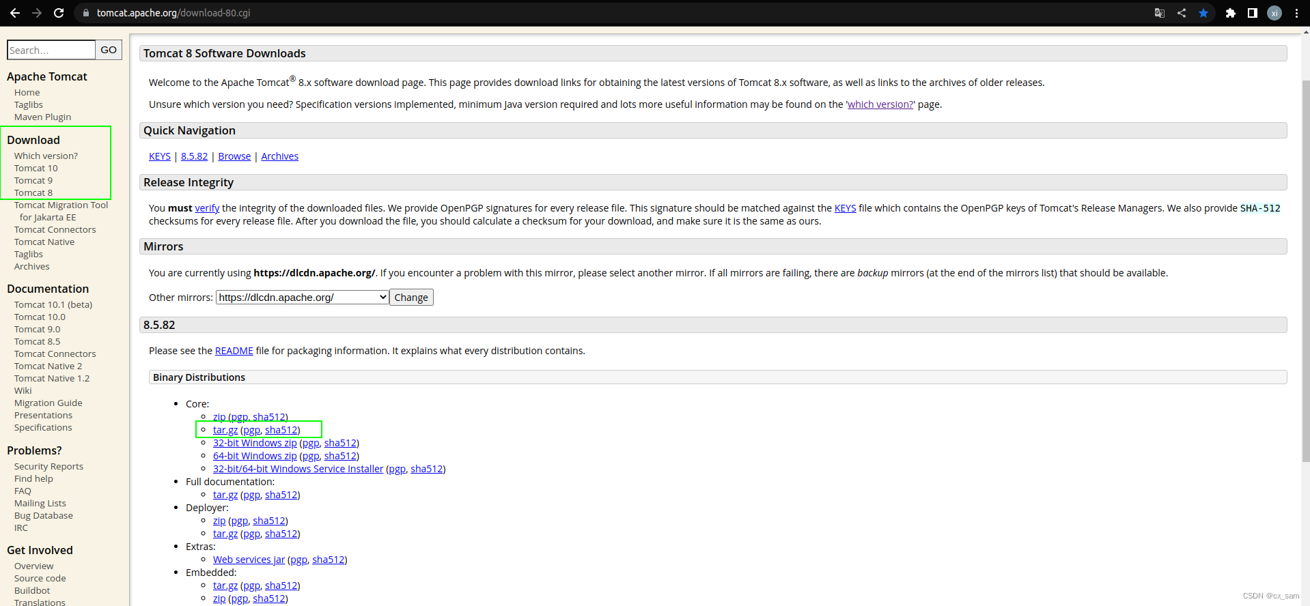Jump to 8.5.82 quick navigation link
1310x606 pixels.
click(x=194, y=156)
